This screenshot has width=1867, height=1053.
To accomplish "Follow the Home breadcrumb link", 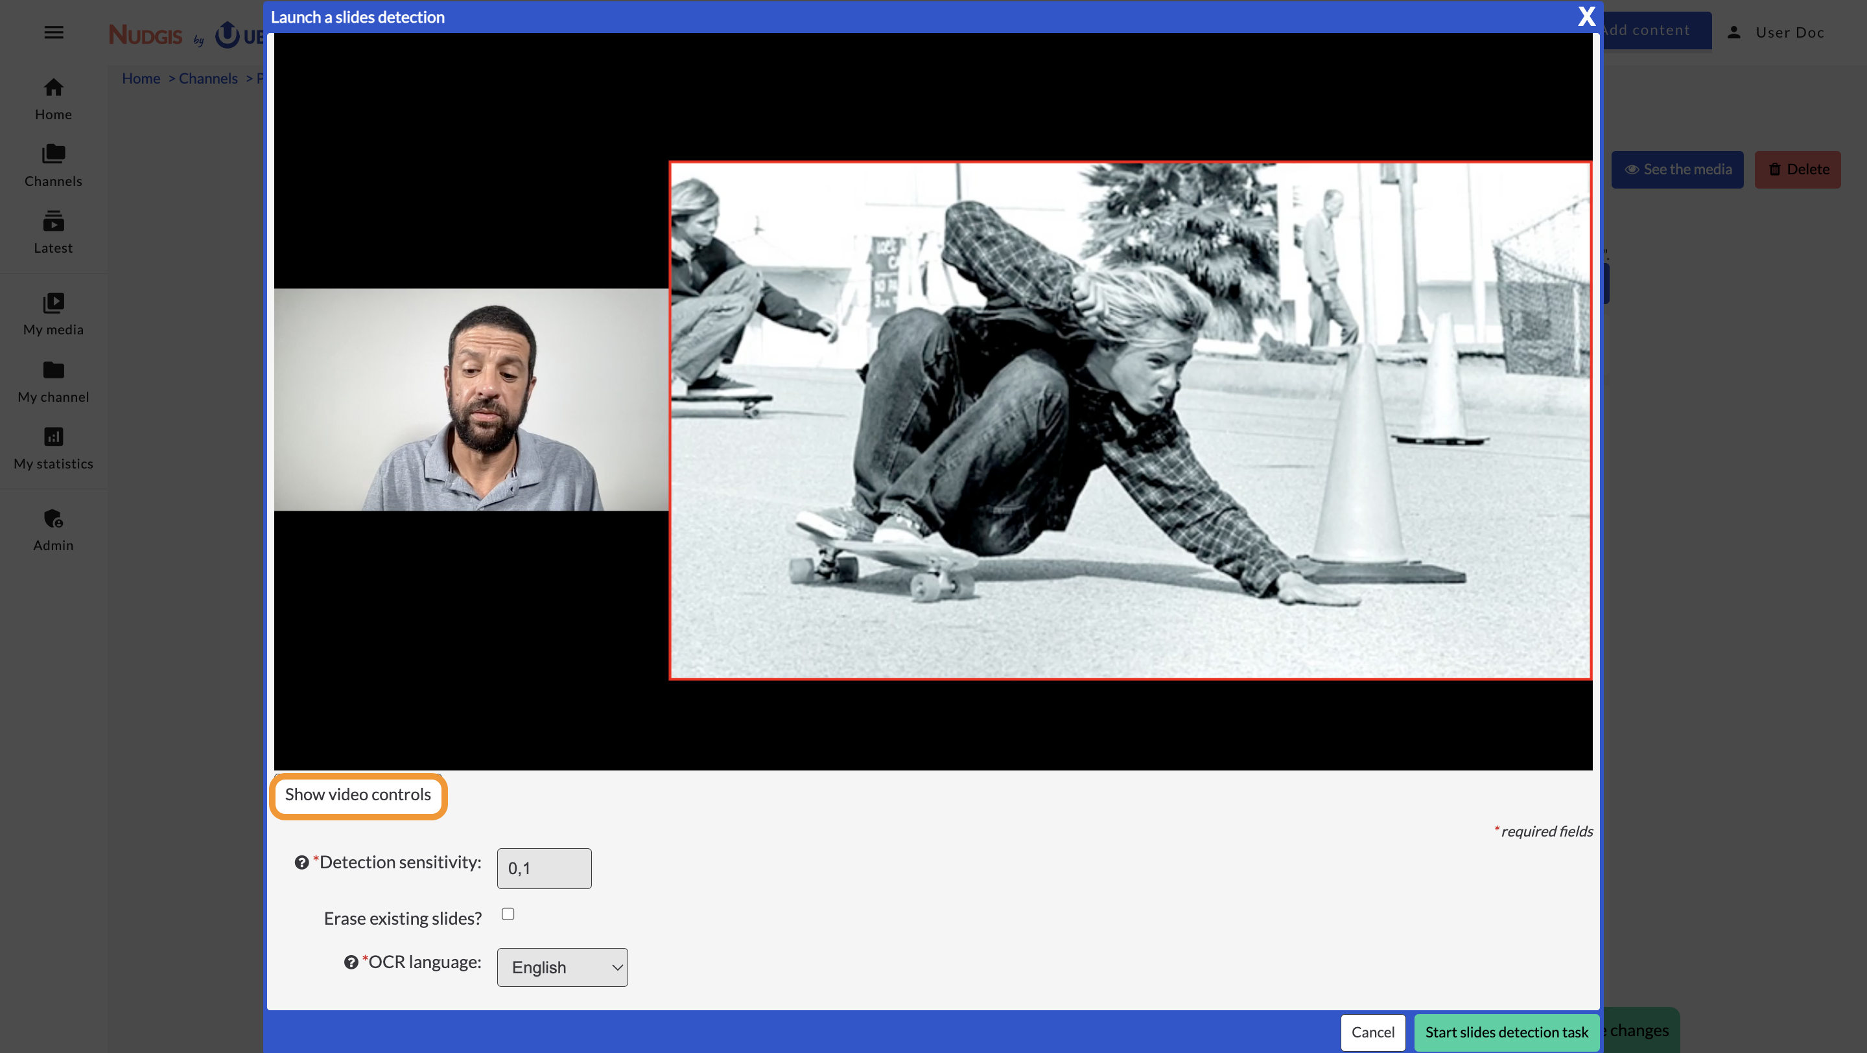I will coord(141,78).
